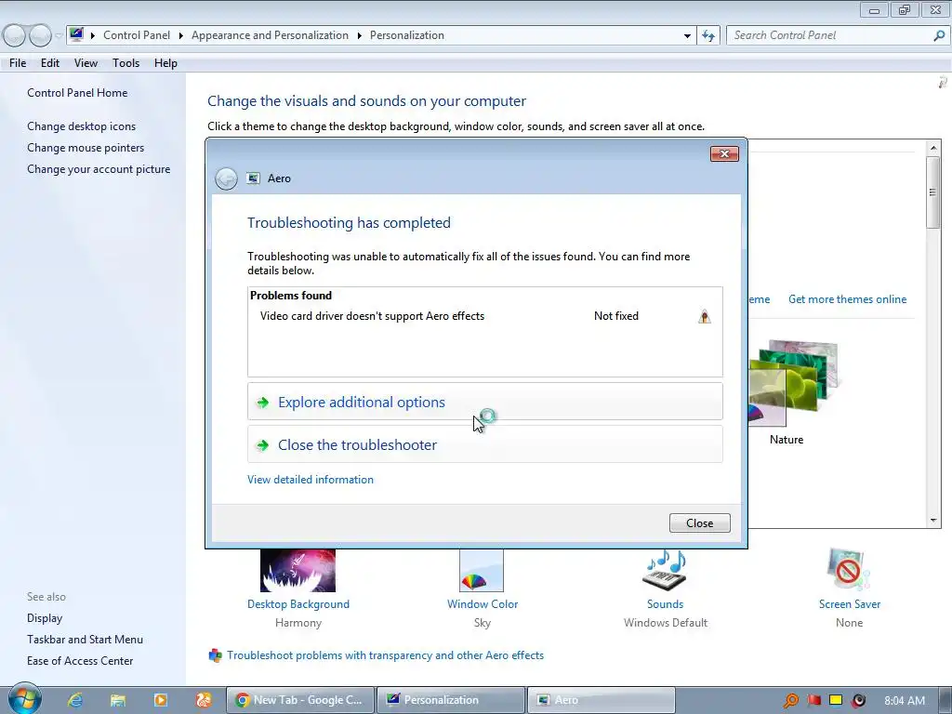Click the warning icon next to Not fixed

705,316
